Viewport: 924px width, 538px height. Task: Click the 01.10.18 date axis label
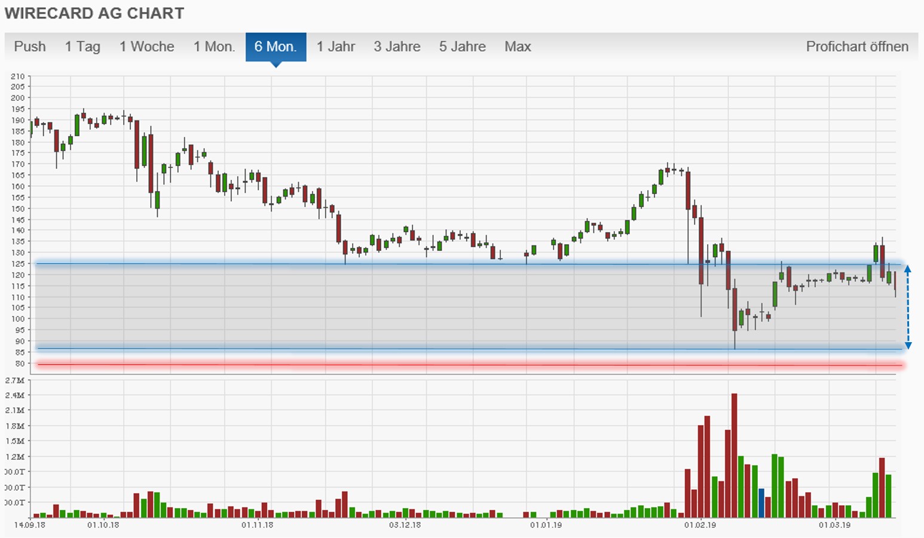click(x=103, y=525)
